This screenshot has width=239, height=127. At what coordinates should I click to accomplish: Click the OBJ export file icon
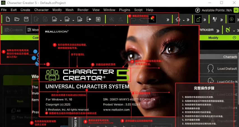pos(55,19)
